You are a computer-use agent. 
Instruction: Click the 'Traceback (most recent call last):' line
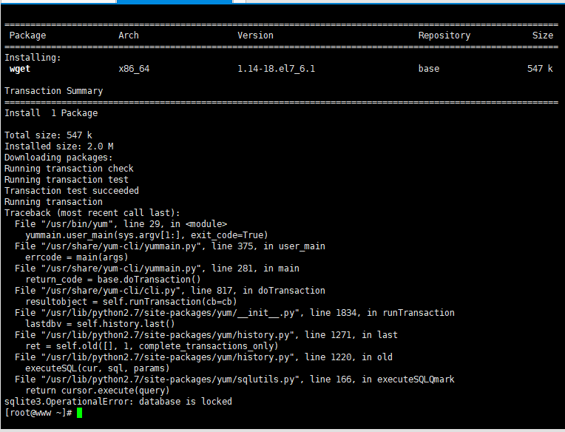tap(92, 213)
